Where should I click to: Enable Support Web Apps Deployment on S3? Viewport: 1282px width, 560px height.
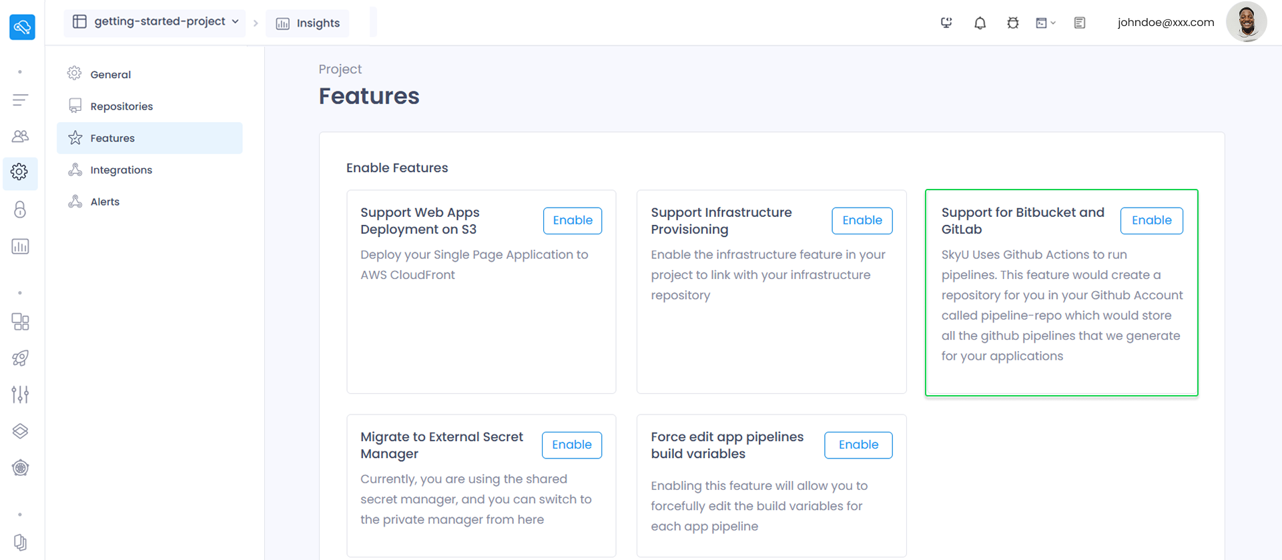pos(573,220)
